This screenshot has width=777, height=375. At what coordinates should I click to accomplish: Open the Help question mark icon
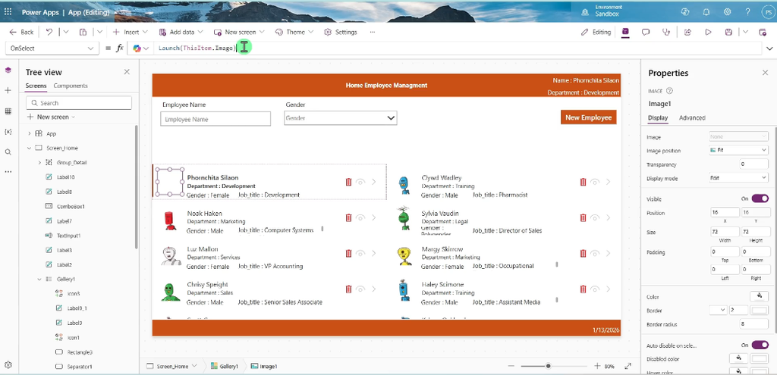point(747,12)
